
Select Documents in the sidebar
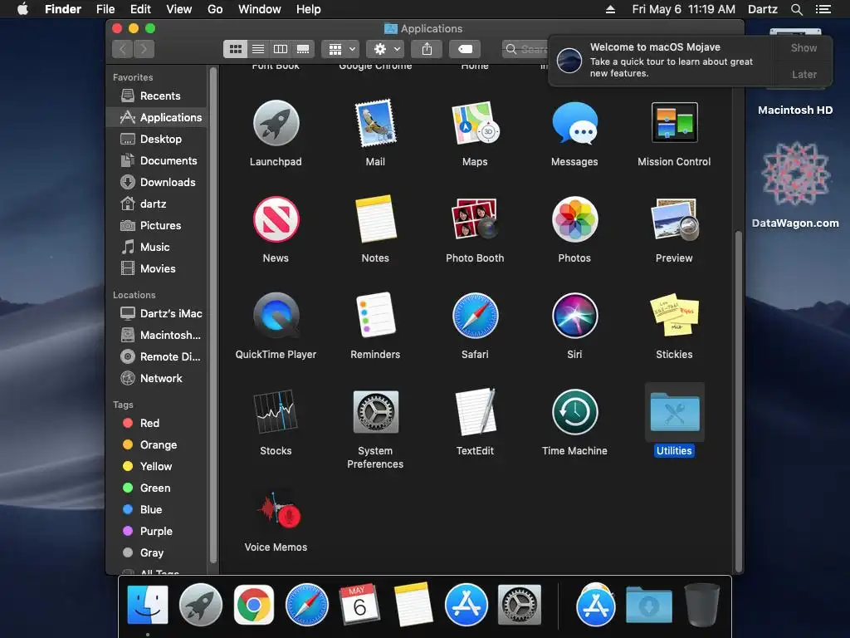[156, 160]
